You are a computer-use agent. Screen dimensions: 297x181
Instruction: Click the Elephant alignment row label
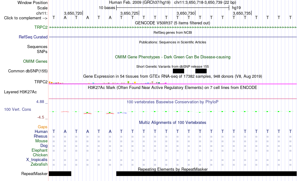(x=39, y=150)
